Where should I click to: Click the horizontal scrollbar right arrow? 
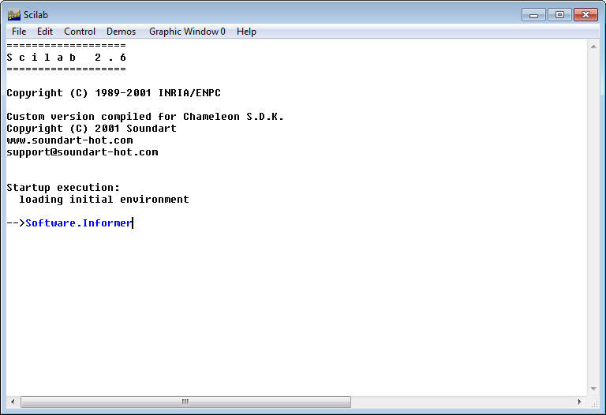click(x=579, y=402)
